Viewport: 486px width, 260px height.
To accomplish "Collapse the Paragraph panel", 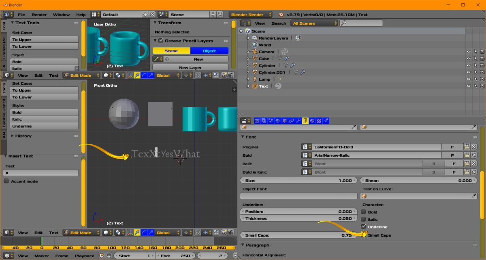I will (243, 245).
